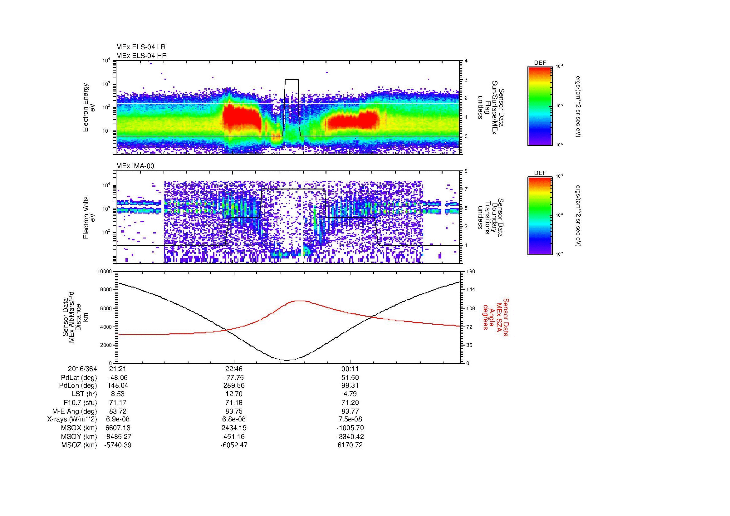The width and height of the screenshot is (730, 516).
Task: Click the 00:11 time tick label
Action: tap(350, 369)
